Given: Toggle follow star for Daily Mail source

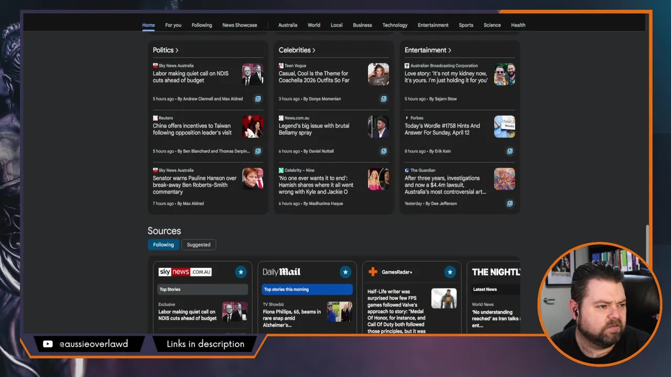Looking at the screenshot, I should [x=345, y=272].
